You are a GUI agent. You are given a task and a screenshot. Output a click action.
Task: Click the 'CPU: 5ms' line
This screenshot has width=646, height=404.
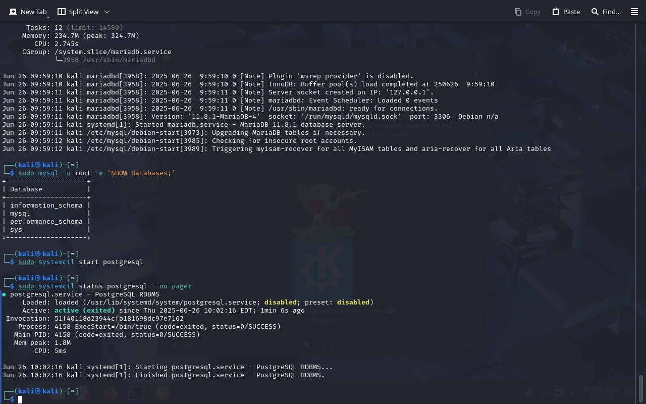click(x=50, y=351)
